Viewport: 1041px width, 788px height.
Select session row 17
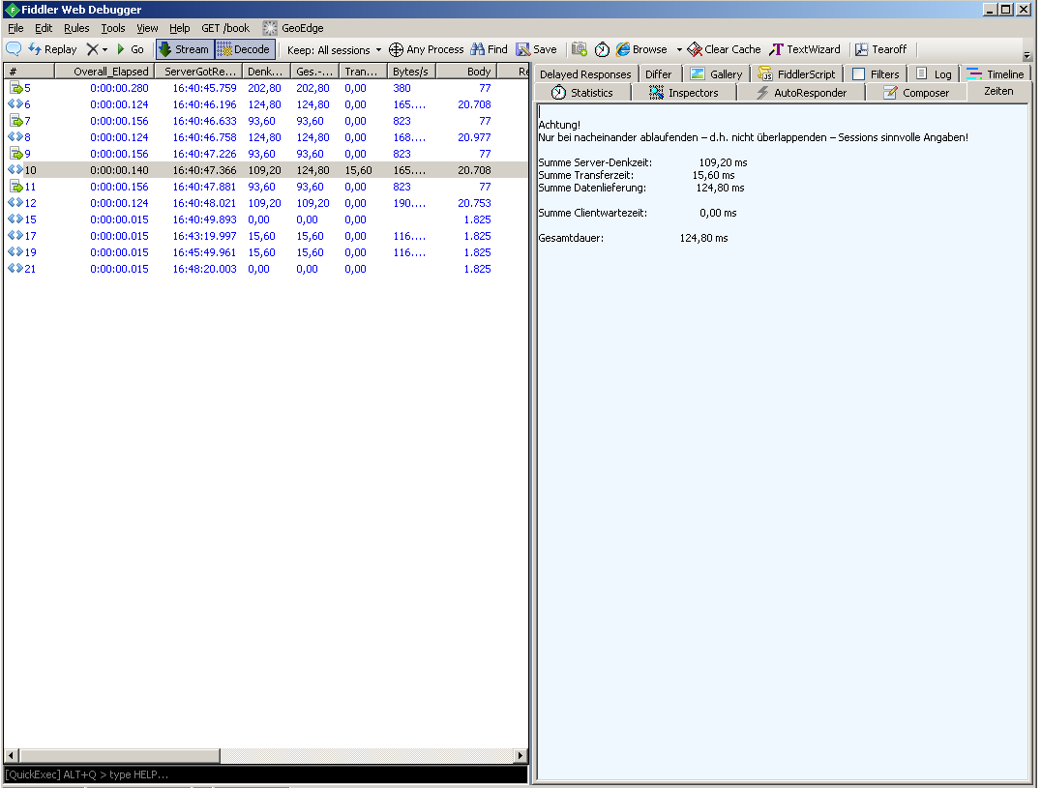(x=265, y=236)
